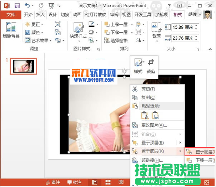Select 超链接(H) in context menu
Viewport: 216px width, 187px height.
point(157,160)
